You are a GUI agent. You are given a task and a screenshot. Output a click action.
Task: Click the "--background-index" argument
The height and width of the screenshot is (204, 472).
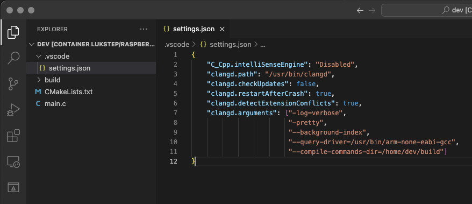click(x=327, y=132)
